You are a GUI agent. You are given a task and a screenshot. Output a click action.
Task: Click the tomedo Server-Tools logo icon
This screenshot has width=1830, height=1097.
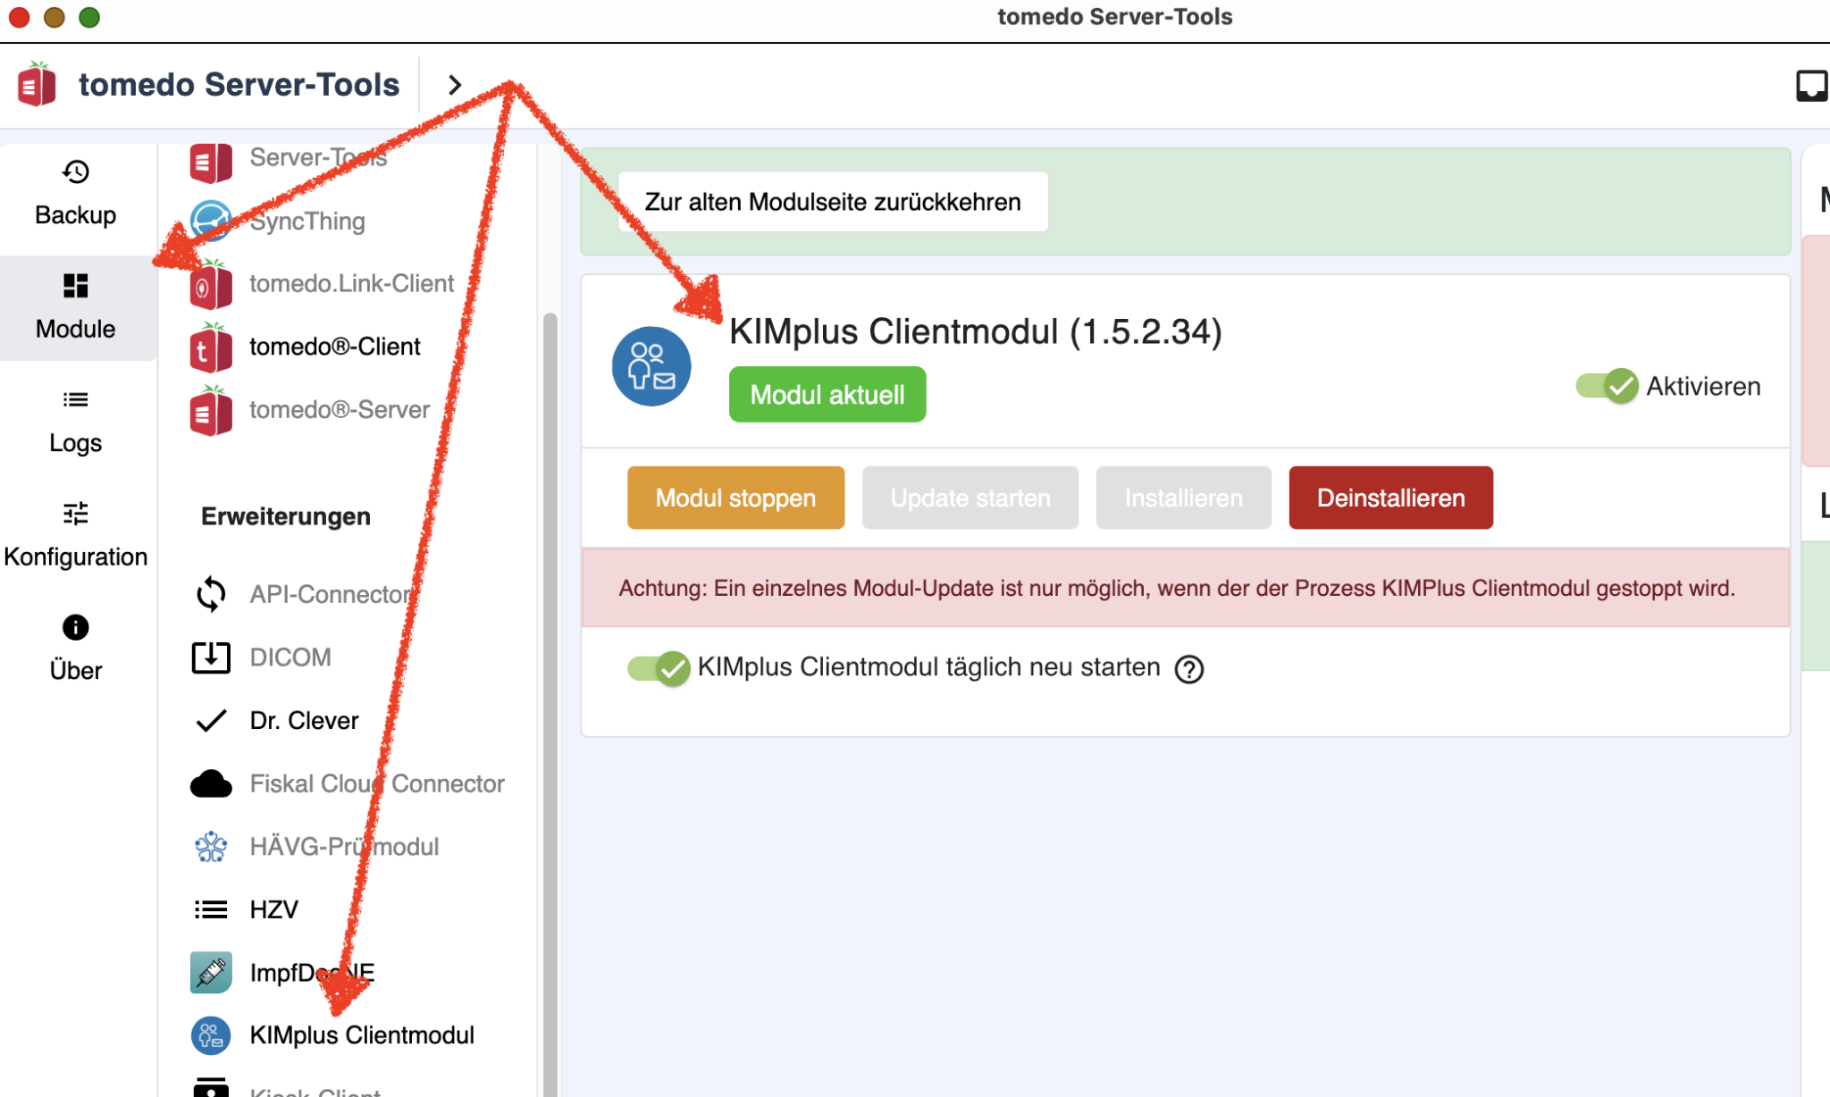click(37, 84)
